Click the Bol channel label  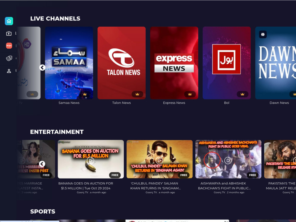[227, 103]
